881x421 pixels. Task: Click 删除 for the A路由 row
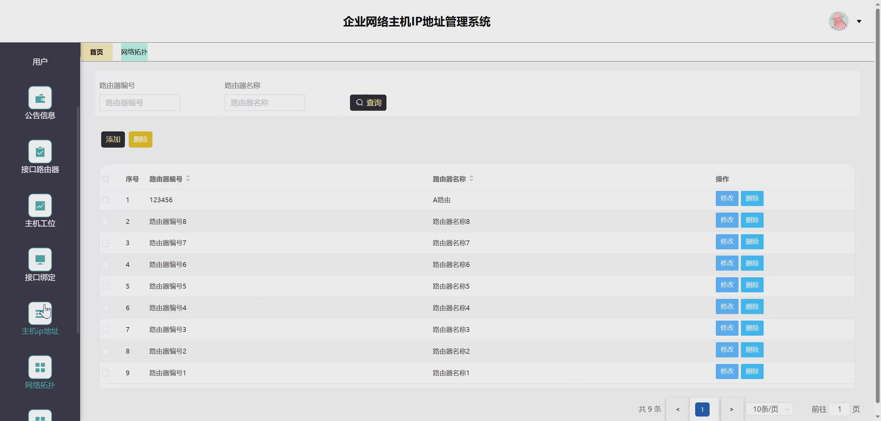coord(752,198)
